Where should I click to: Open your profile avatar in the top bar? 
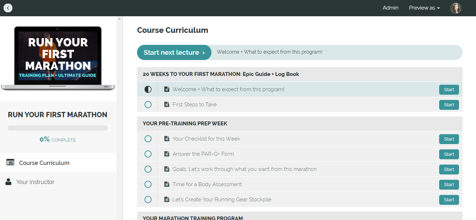[456, 8]
